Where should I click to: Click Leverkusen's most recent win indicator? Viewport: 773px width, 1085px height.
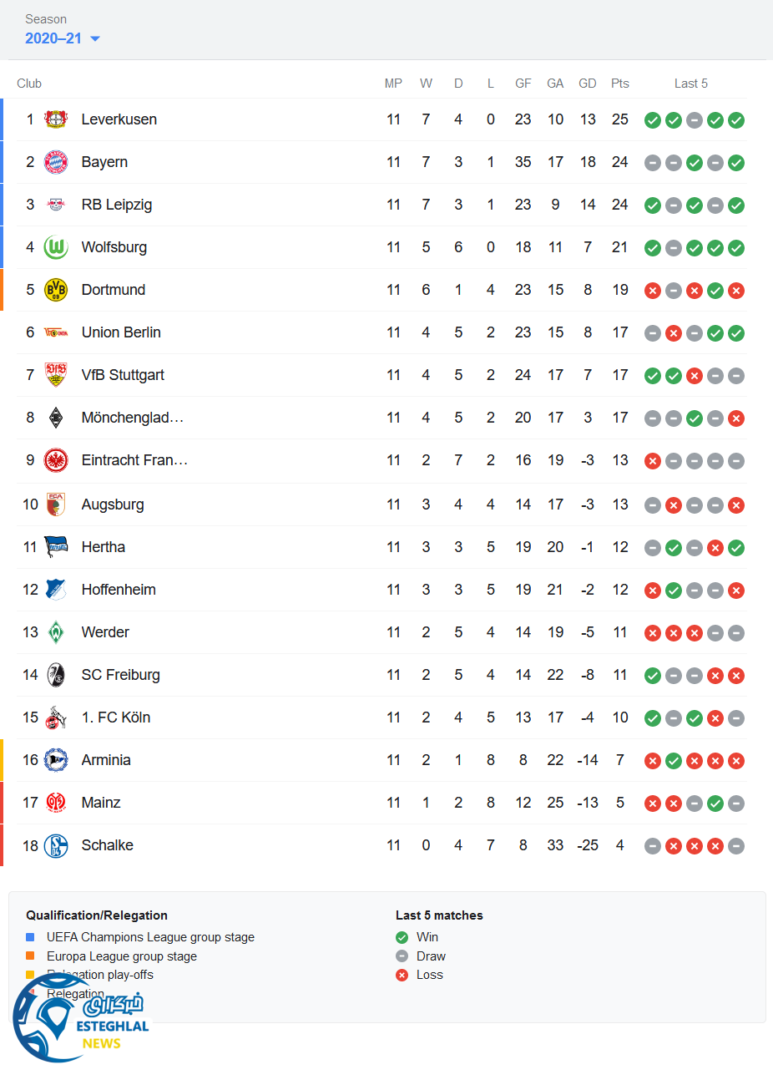(736, 120)
